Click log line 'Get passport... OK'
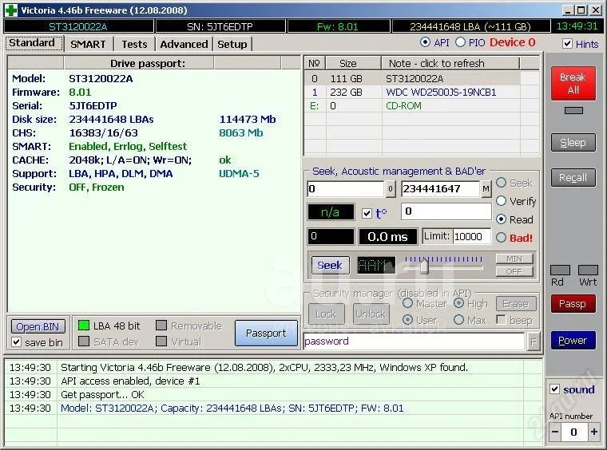Image resolution: width=607 pixels, height=450 pixels. tap(102, 395)
